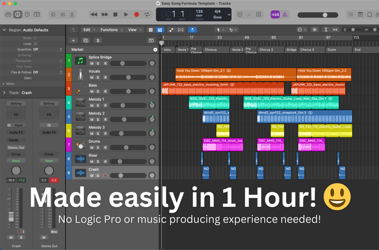Click the Fast Forward transport button
Viewport: 379px width, 250px height.
coord(105,14)
